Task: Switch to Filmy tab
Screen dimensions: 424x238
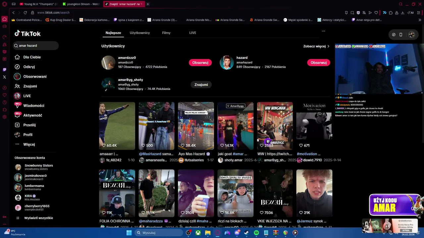Action: click(x=166, y=33)
